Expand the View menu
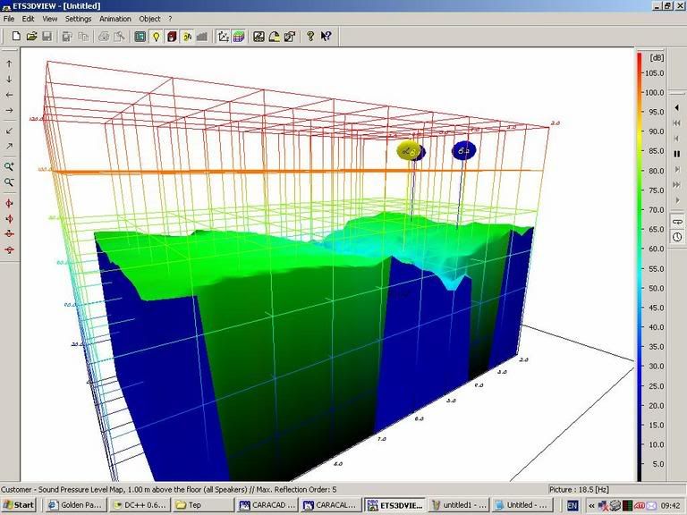687x515 pixels. coord(49,19)
